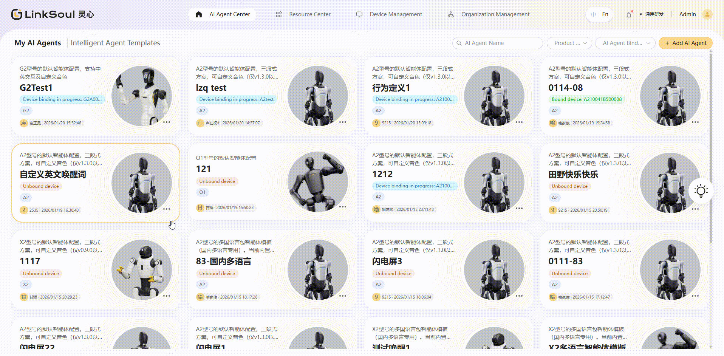724x356 pixels.
Task: Select My AI Agents tab
Action: tap(38, 43)
